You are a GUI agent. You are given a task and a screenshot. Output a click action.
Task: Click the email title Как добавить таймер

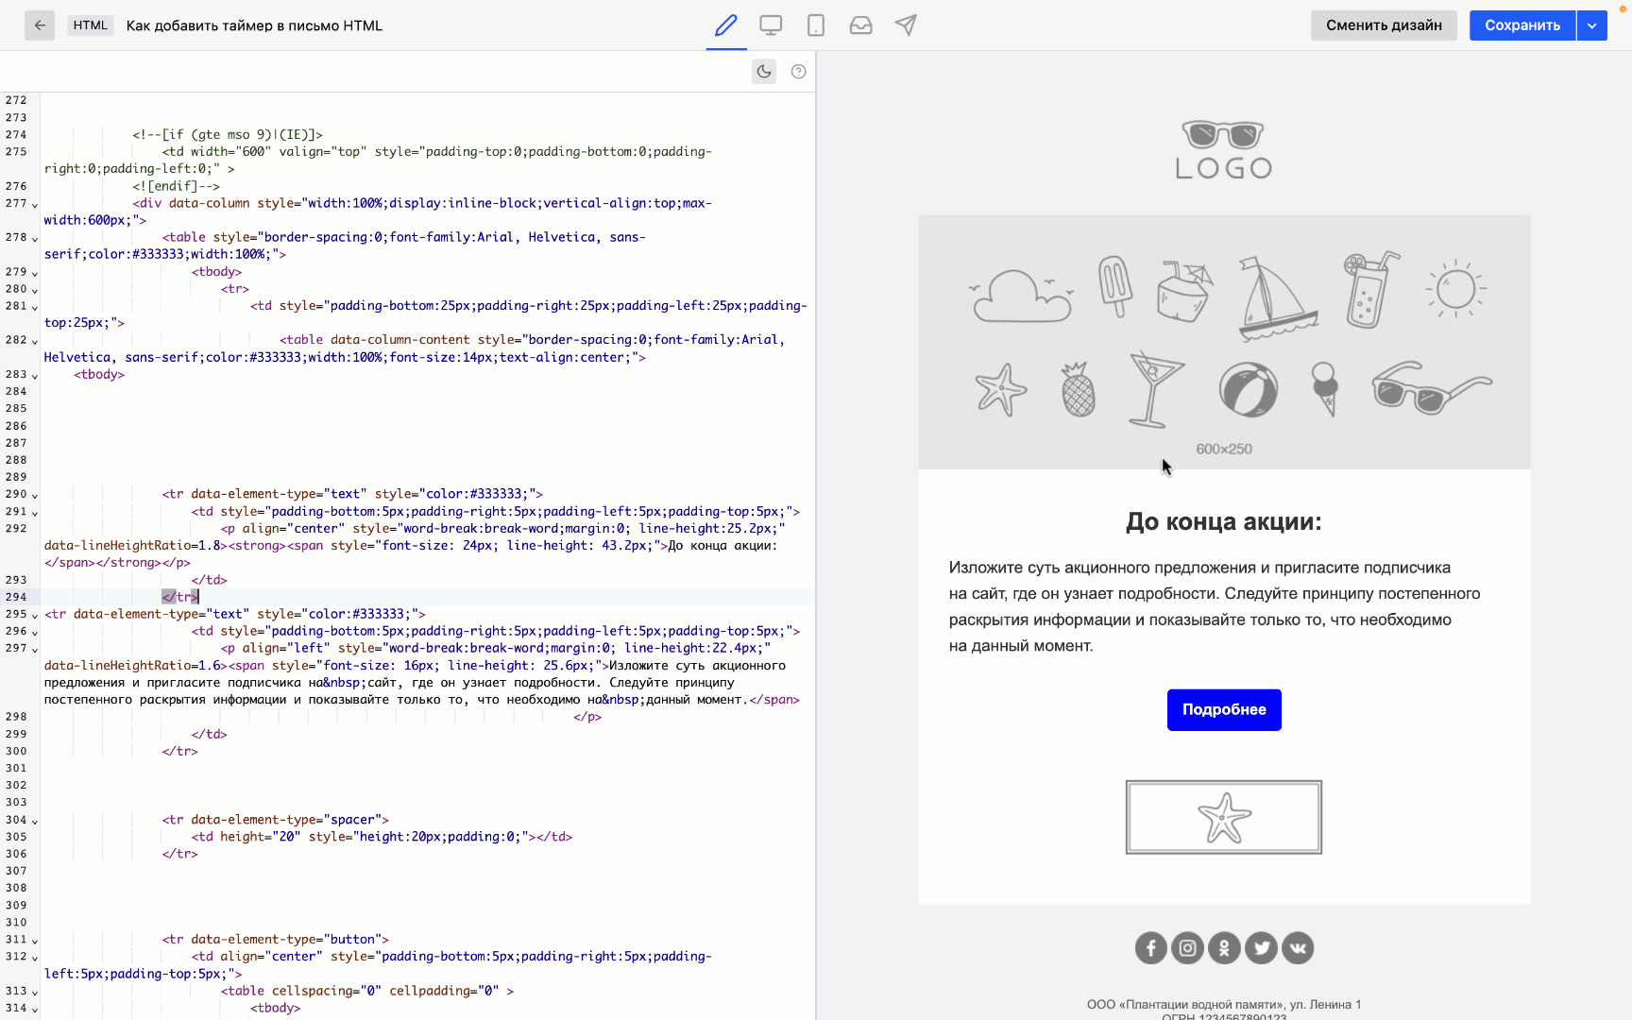(x=254, y=25)
